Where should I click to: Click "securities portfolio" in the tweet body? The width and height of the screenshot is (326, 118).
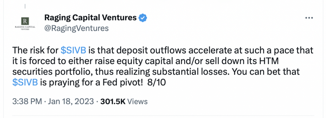tap(50, 72)
